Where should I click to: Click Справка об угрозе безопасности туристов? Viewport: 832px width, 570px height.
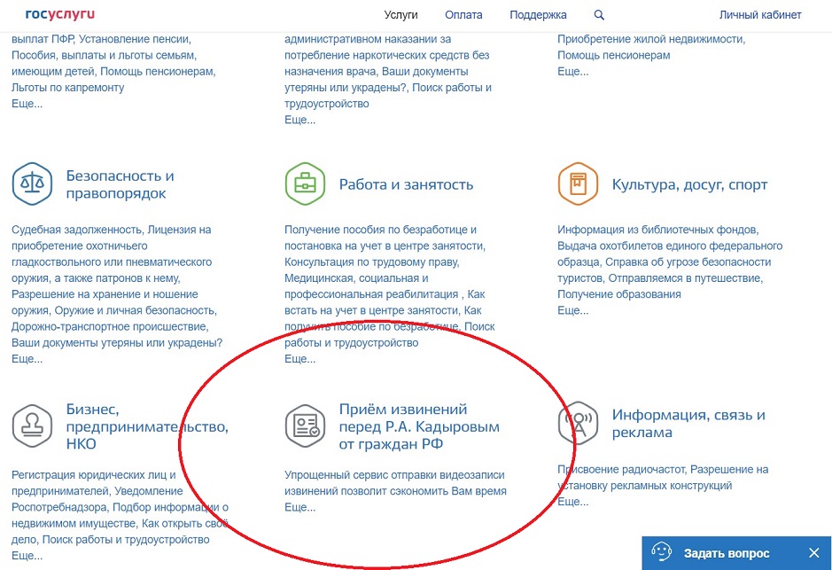coord(665,270)
